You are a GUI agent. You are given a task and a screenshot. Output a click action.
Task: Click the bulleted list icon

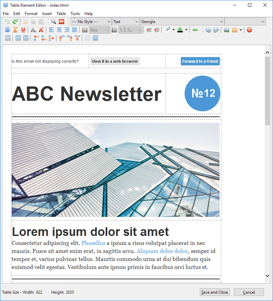coord(85,30)
